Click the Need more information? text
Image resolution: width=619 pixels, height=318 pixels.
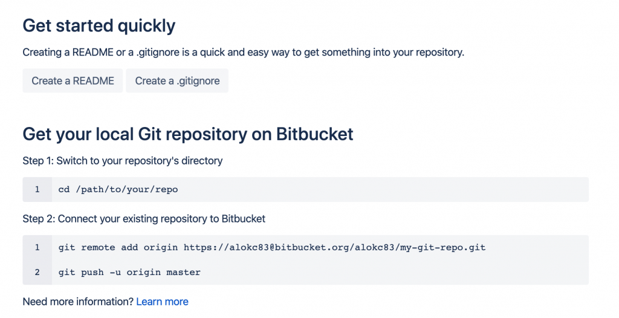coord(78,302)
